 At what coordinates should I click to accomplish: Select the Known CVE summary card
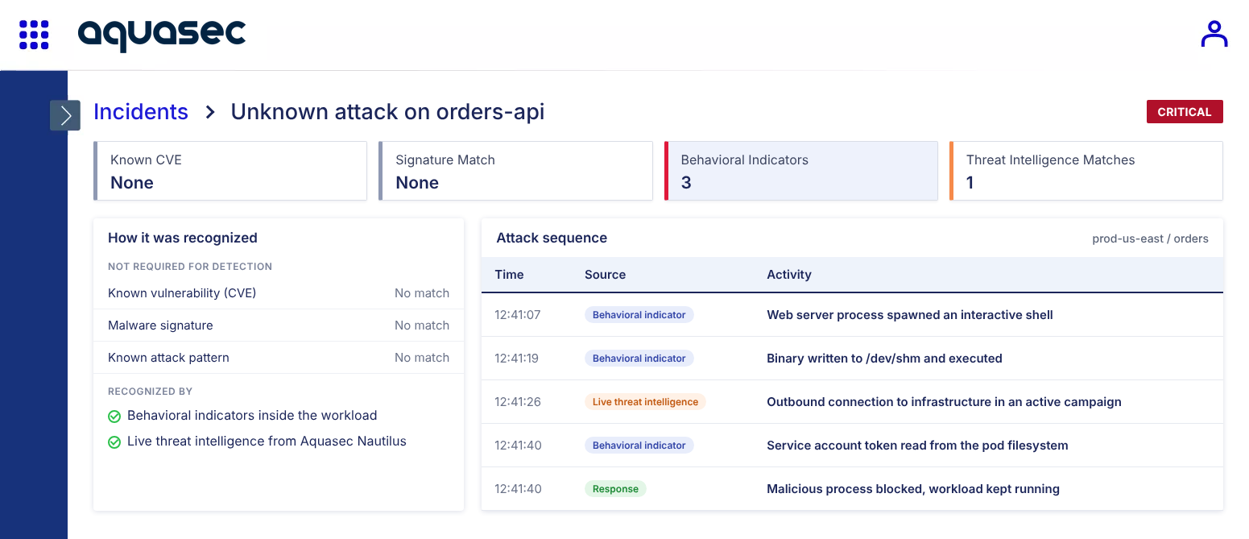[x=230, y=171]
